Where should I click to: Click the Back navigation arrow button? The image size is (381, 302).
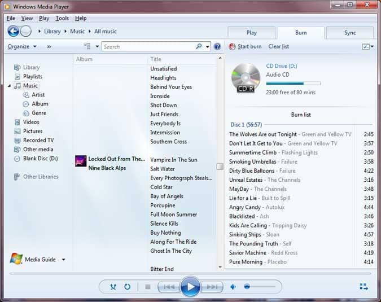tap(13, 31)
